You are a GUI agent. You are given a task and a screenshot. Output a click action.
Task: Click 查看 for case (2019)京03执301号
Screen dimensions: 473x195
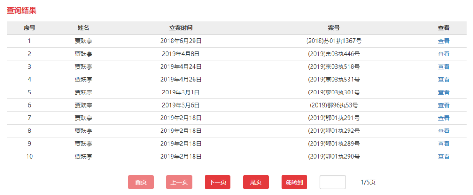pos(444,92)
